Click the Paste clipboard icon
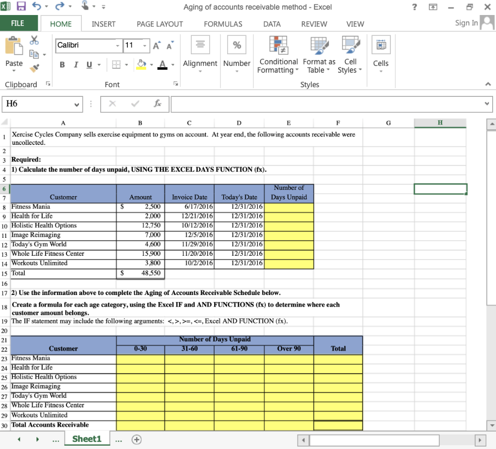Screen dimensions: 496x449 [14, 46]
